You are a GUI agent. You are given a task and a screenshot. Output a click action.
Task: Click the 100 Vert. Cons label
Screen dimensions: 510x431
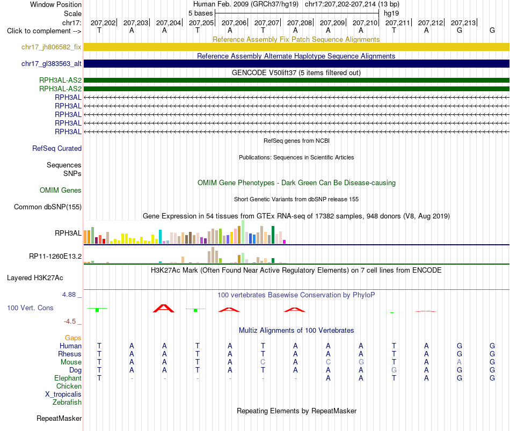tap(30, 308)
